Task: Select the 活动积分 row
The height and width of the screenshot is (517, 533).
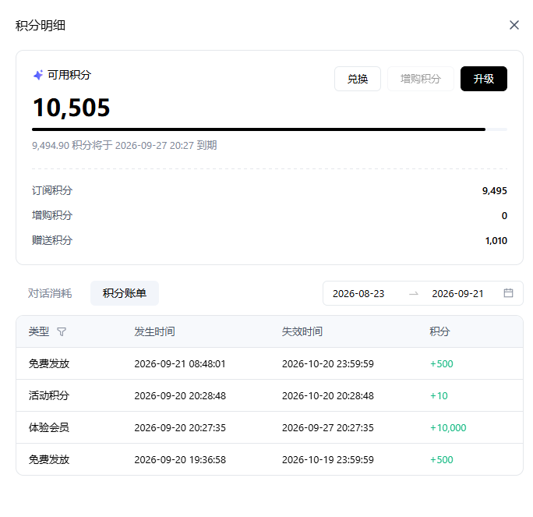Action: (x=269, y=395)
